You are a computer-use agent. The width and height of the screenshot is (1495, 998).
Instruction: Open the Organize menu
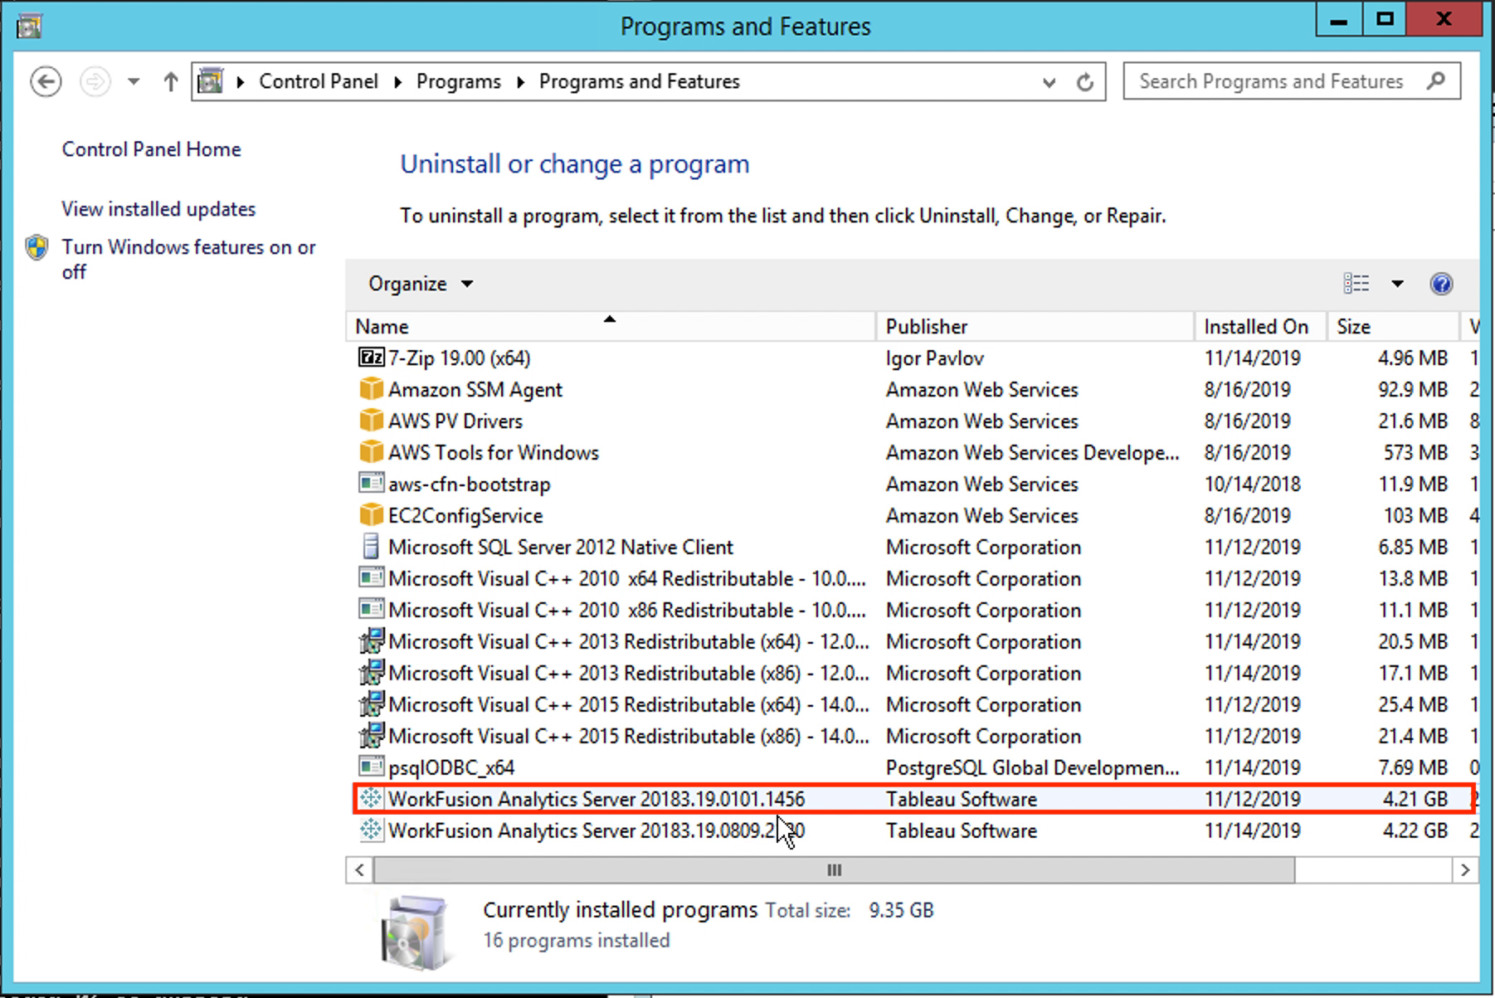tap(421, 284)
